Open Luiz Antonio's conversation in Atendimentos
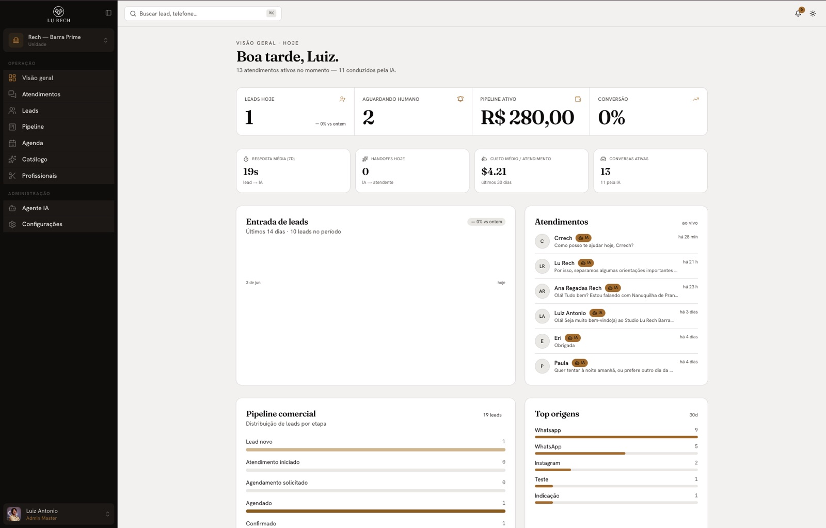This screenshot has height=528, width=826. coord(616,316)
